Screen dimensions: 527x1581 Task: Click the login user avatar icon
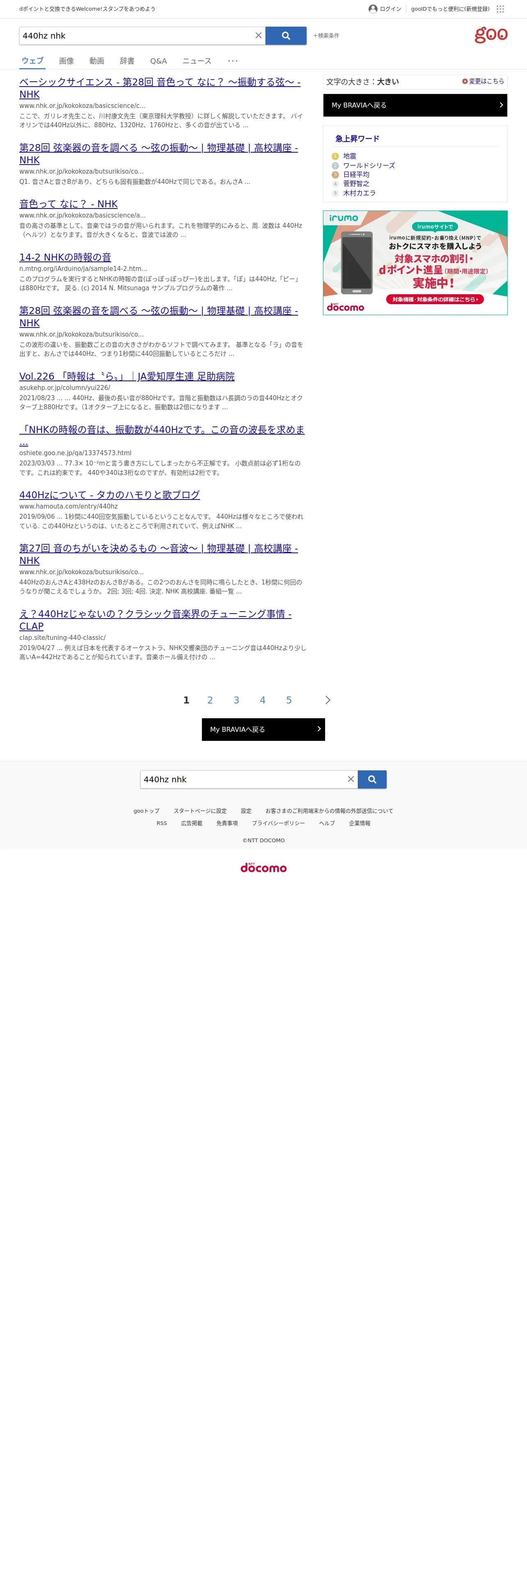click(x=373, y=9)
